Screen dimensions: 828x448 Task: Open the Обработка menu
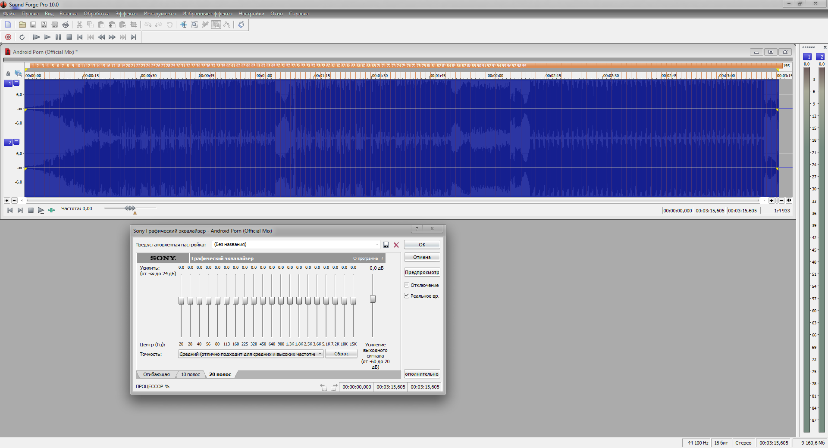click(97, 14)
